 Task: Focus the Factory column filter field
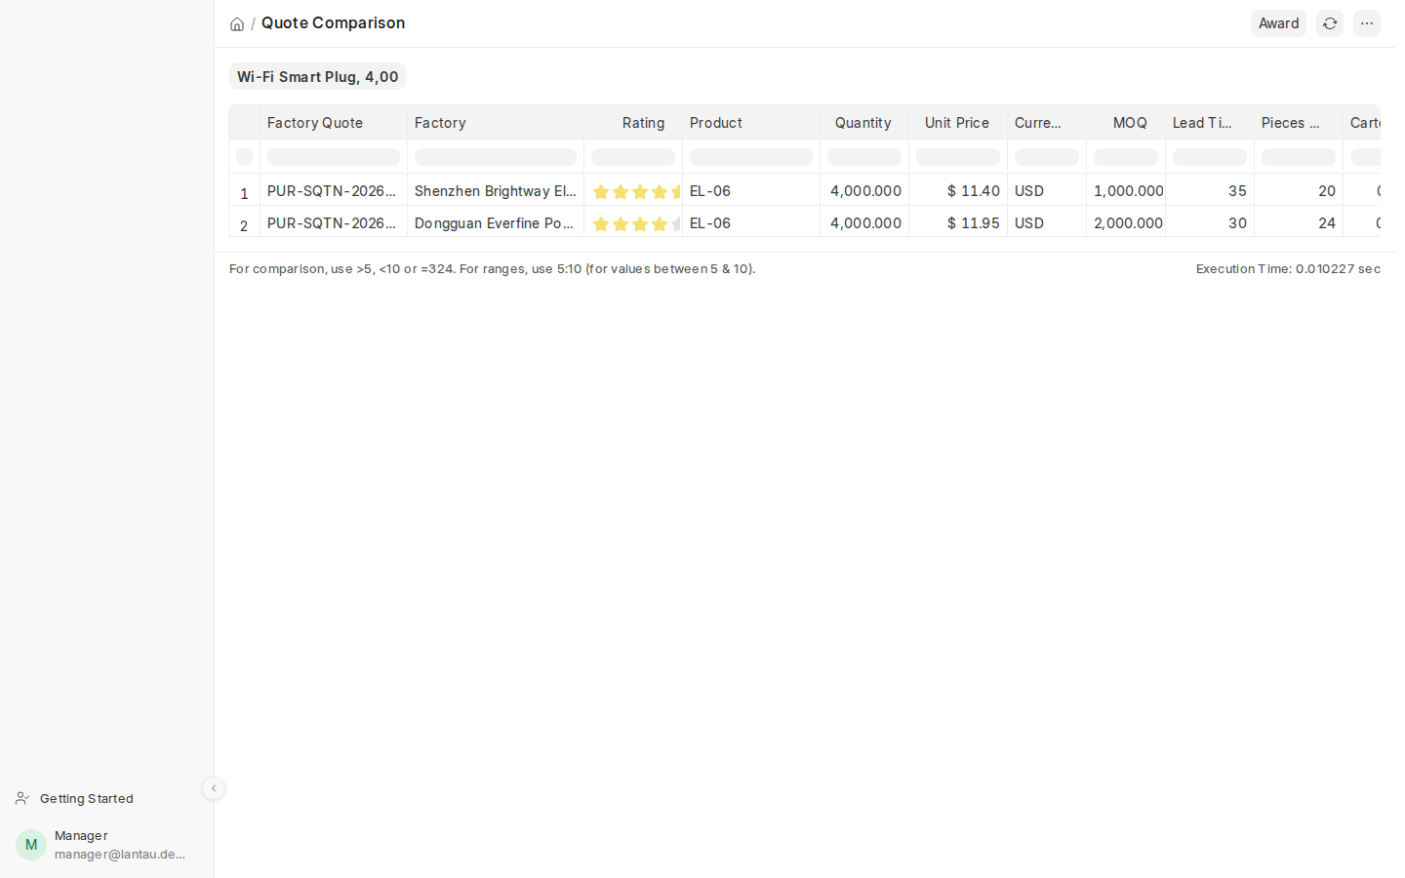tap(496, 157)
